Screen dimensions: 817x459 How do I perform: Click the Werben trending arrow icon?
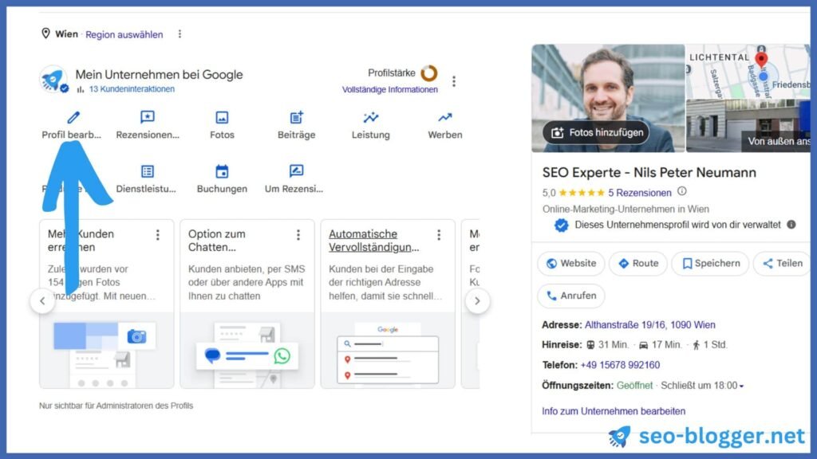coord(445,118)
